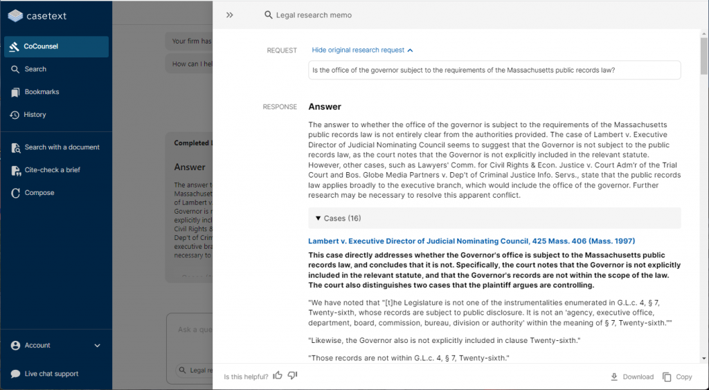Click the vertical scrollbar thumb
Screen dimensions: 709x390
click(x=704, y=55)
